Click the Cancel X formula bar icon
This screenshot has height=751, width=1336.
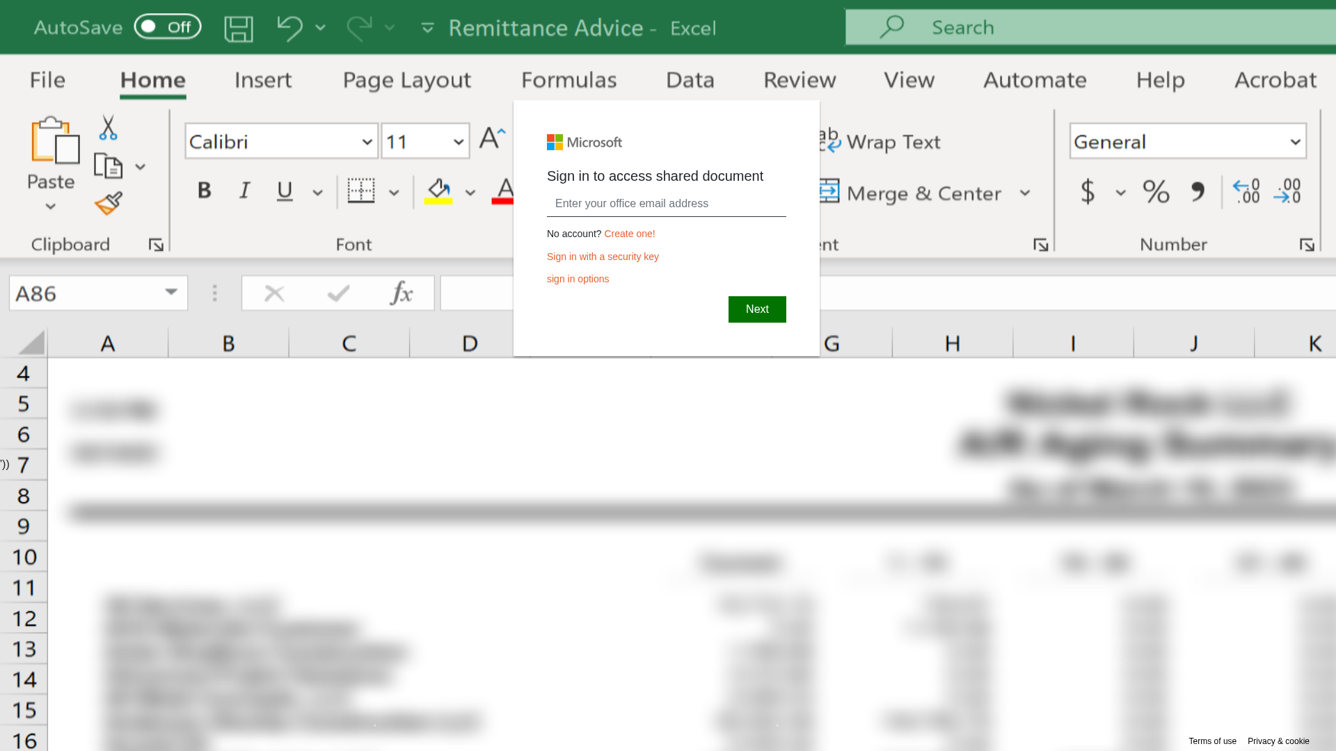(274, 293)
